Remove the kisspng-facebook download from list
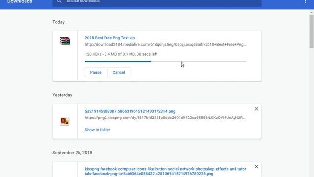314x177 pixels. 256,167
